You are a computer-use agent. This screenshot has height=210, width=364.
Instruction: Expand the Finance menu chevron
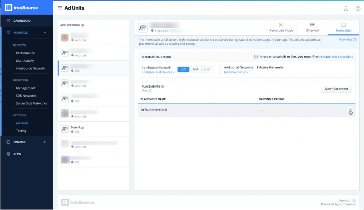click(x=45, y=142)
